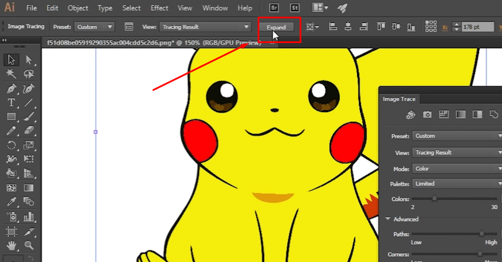Select the Pencil/Shaper tool

[11, 130]
